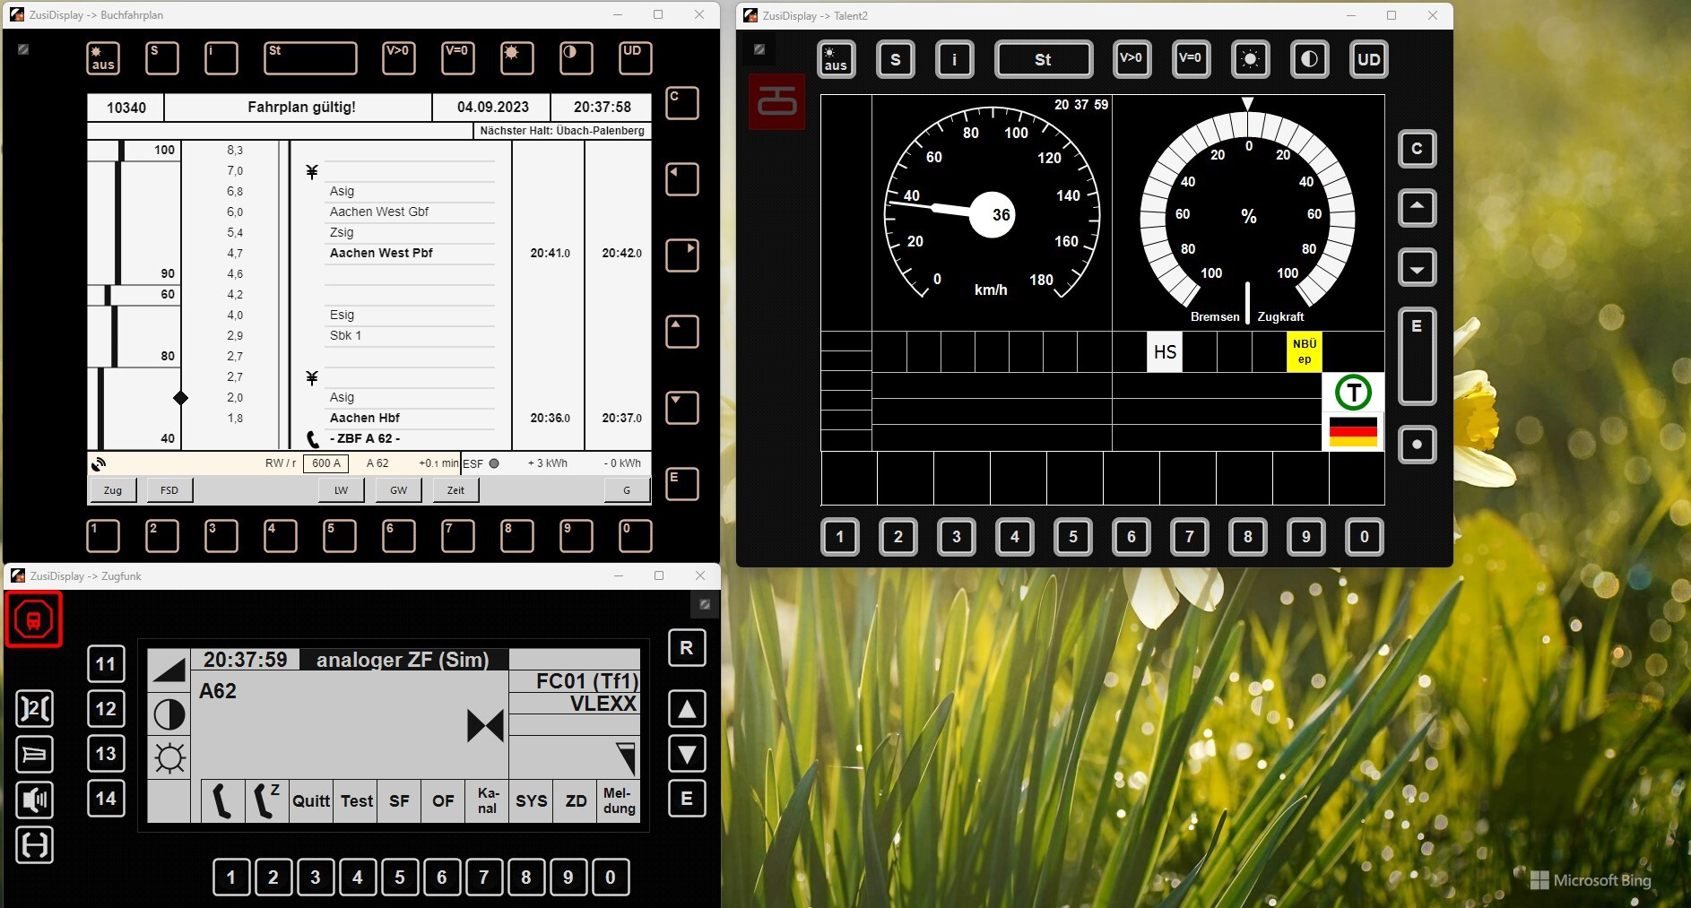Click the brightness sun key in Talent2

tap(1251, 59)
